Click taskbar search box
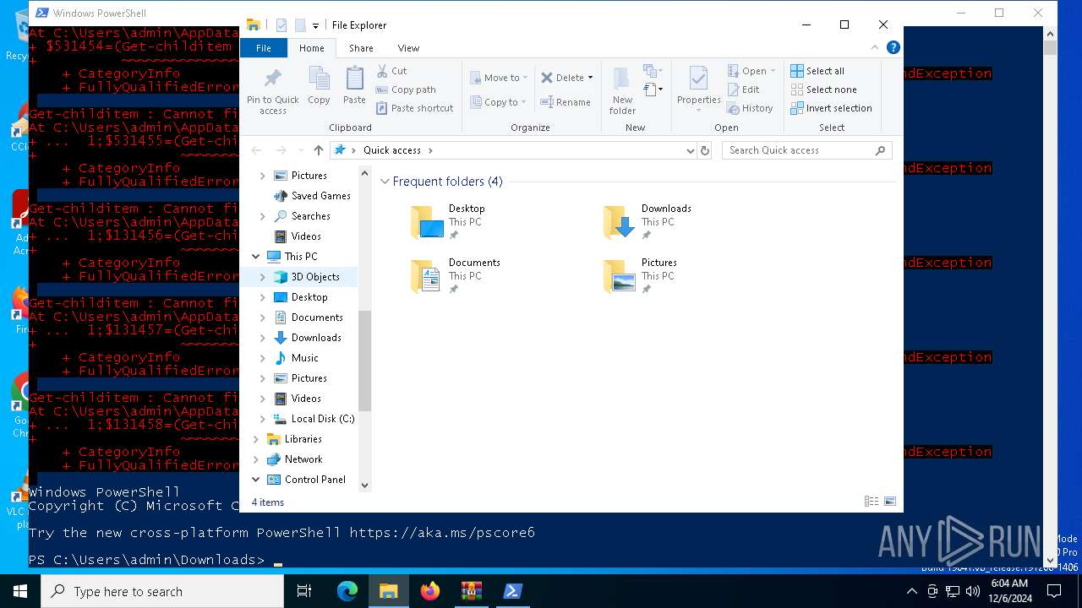Screen dimensions: 1082x608 tap(162, 591)
